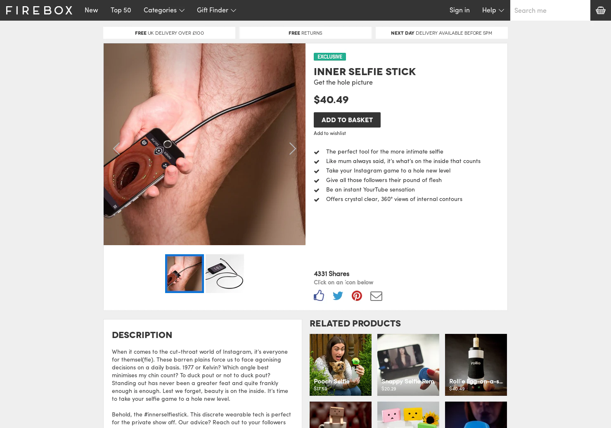Share product by email envelope icon
The image size is (611, 428).
point(376,296)
